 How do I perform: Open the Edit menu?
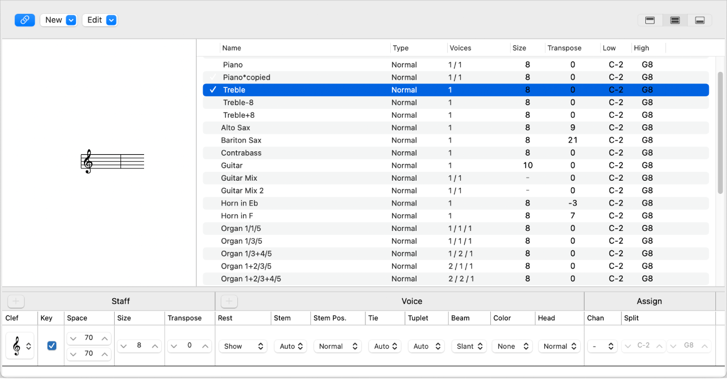pyautogui.click(x=100, y=20)
